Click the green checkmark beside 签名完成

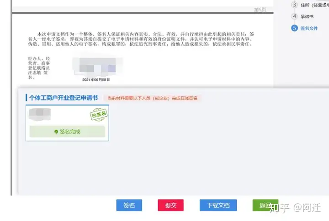click(x=56, y=132)
